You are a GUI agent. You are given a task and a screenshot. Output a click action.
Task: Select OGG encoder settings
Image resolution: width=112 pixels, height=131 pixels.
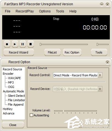11,87
